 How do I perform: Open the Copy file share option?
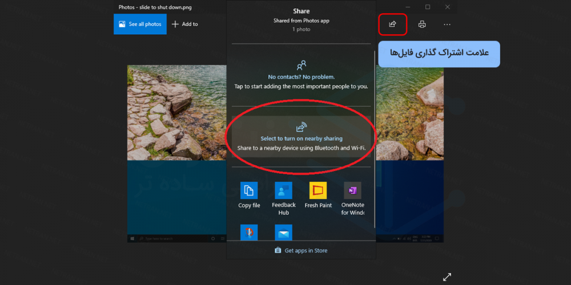click(x=249, y=195)
